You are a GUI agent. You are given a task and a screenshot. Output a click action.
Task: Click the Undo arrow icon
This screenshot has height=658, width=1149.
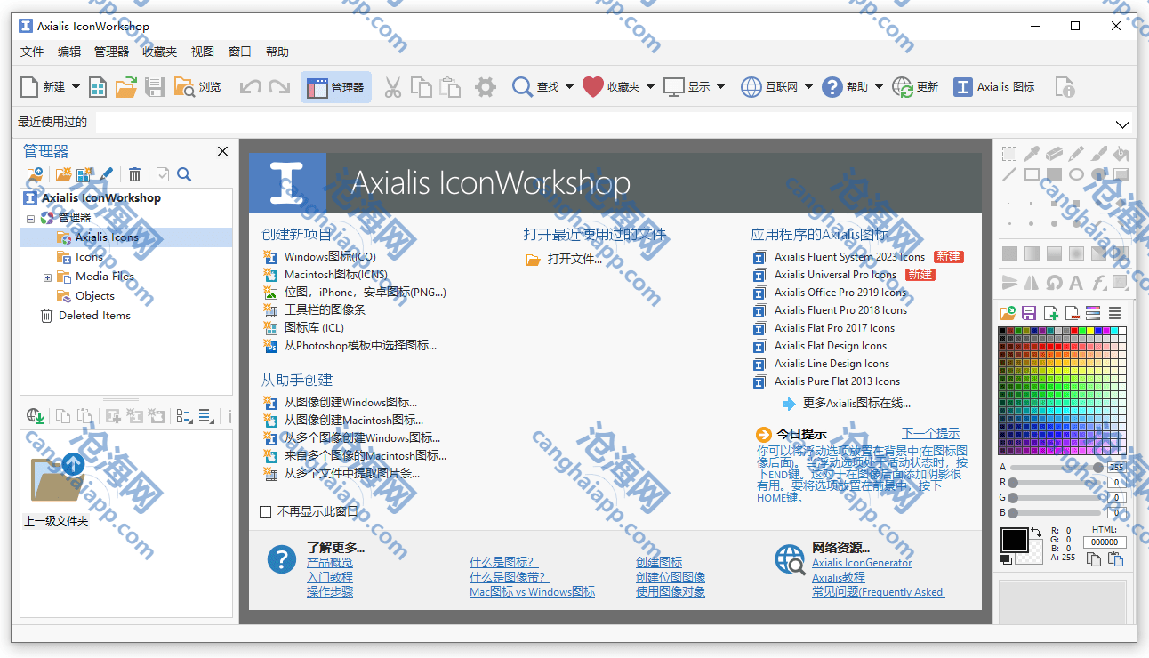coord(251,87)
